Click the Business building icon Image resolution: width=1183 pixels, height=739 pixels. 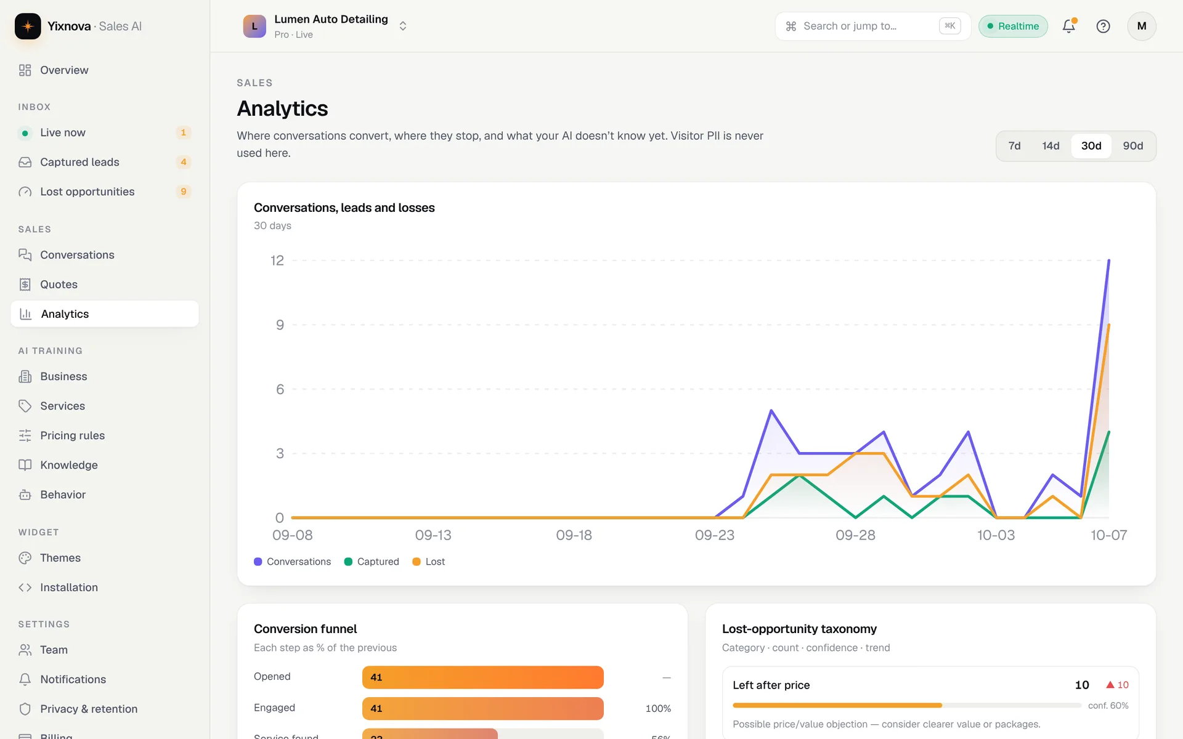[x=25, y=376]
